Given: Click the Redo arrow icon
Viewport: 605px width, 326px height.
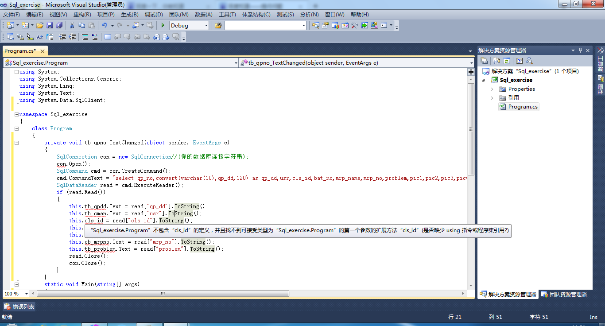Looking at the screenshot, I should [x=120, y=25].
